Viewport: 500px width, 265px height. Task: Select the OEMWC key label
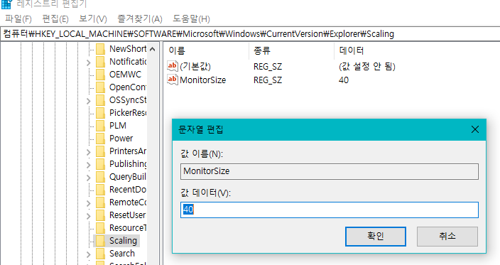125,75
